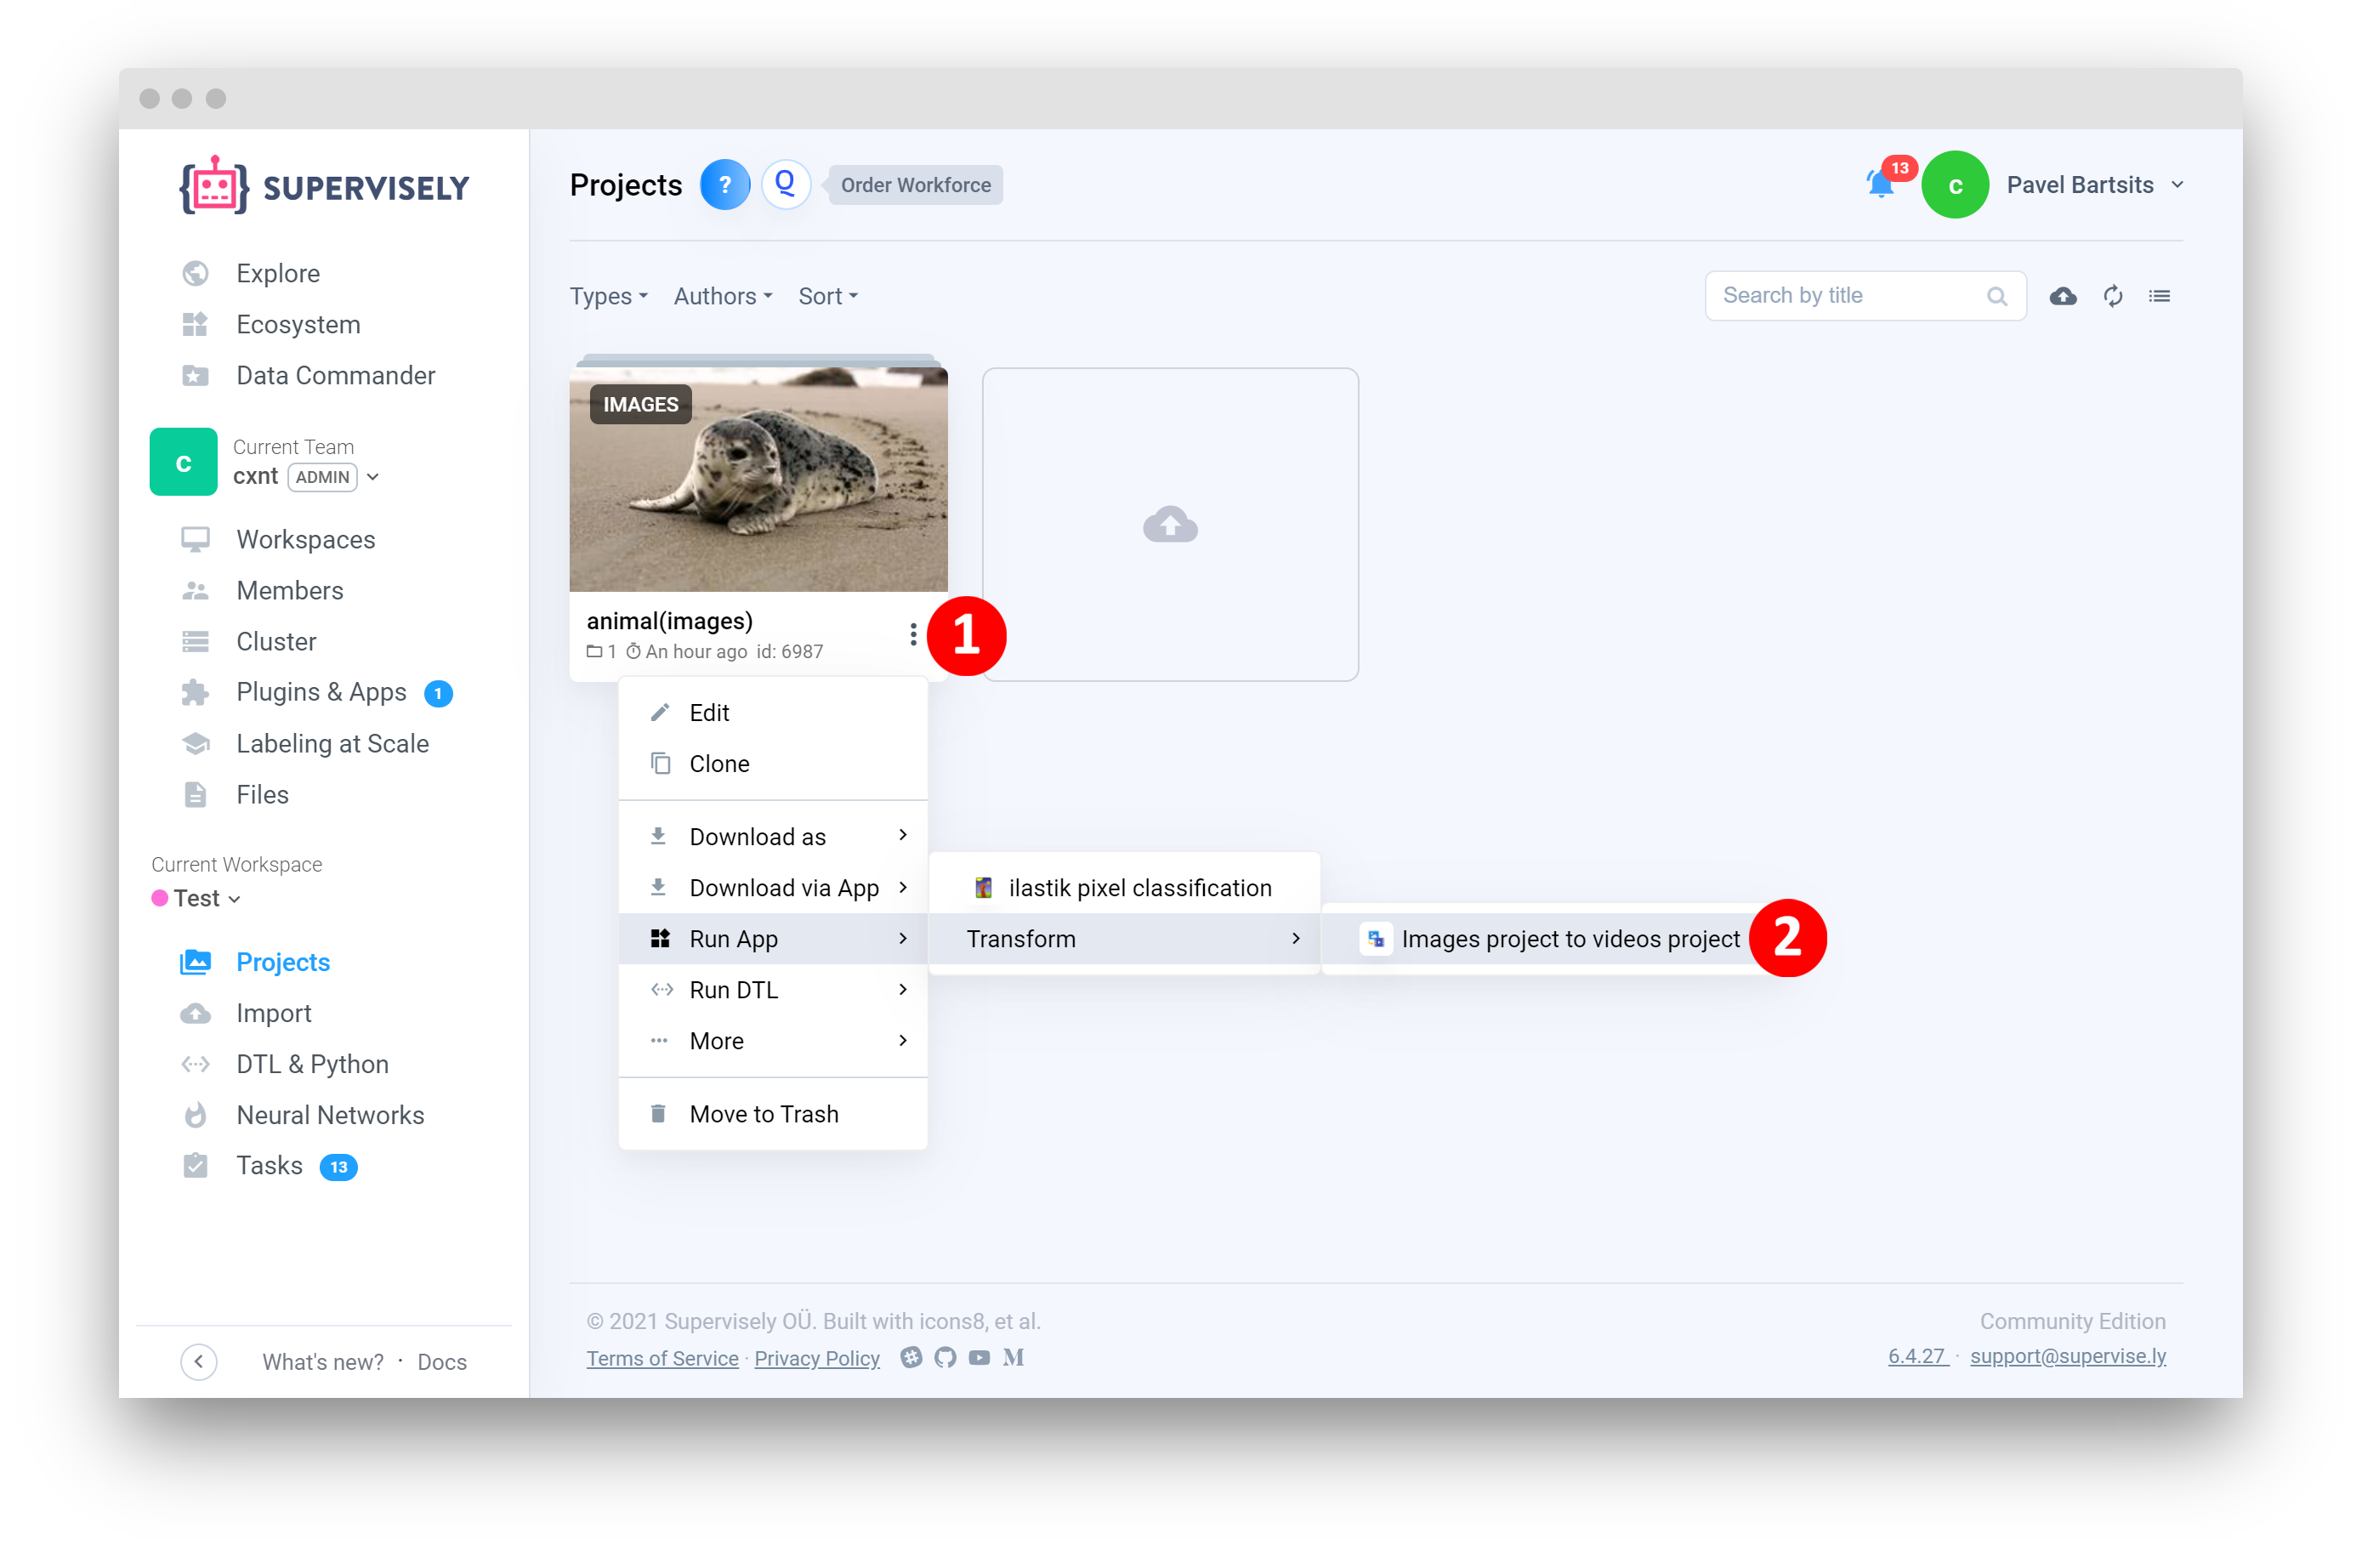This screenshot has width=2362, height=1568.
Task: Open the Terms of Service link
Action: tap(662, 1358)
